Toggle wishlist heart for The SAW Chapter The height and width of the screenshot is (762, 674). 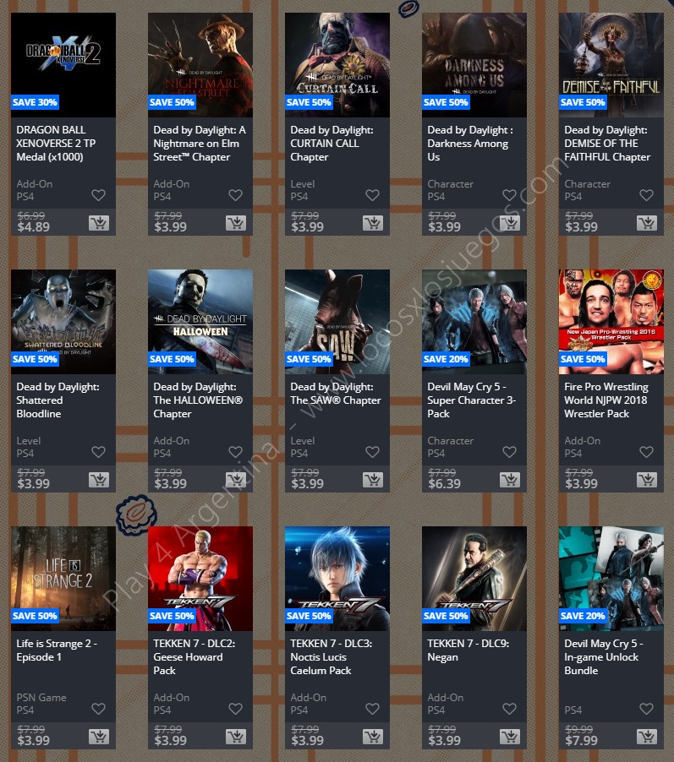pyautogui.click(x=372, y=452)
